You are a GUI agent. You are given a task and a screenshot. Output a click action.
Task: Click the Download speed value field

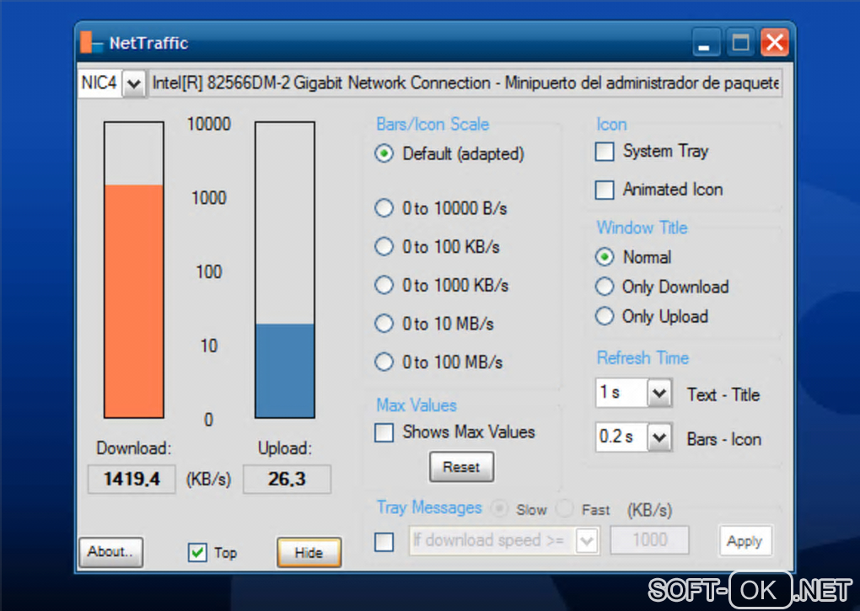[x=132, y=479]
